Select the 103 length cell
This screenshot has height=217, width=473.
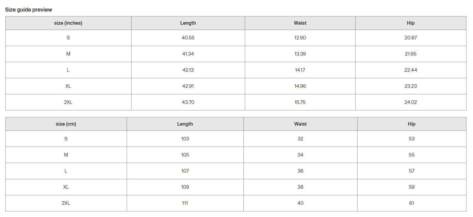185,139
